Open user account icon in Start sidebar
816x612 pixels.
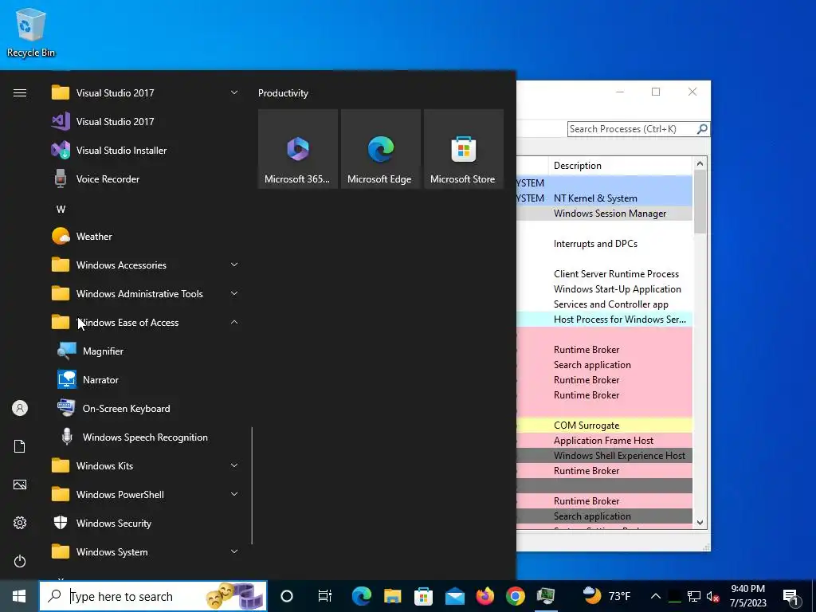coord(20,408)
